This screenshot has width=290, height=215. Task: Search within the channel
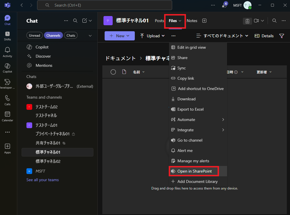pos(274,21)
